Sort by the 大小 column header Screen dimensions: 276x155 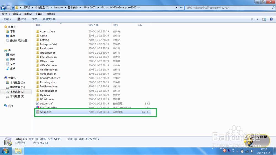click(139, 25)
